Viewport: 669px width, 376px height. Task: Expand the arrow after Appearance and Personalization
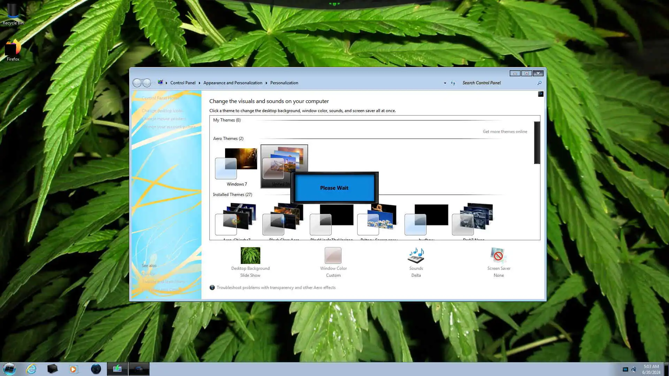tap(267, 83)
